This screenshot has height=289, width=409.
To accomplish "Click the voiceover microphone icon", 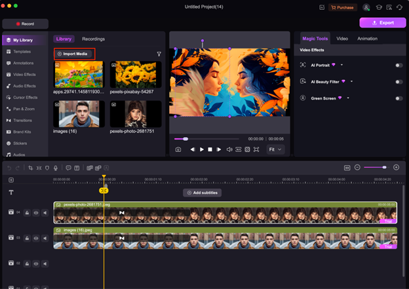I will point(56,168).
